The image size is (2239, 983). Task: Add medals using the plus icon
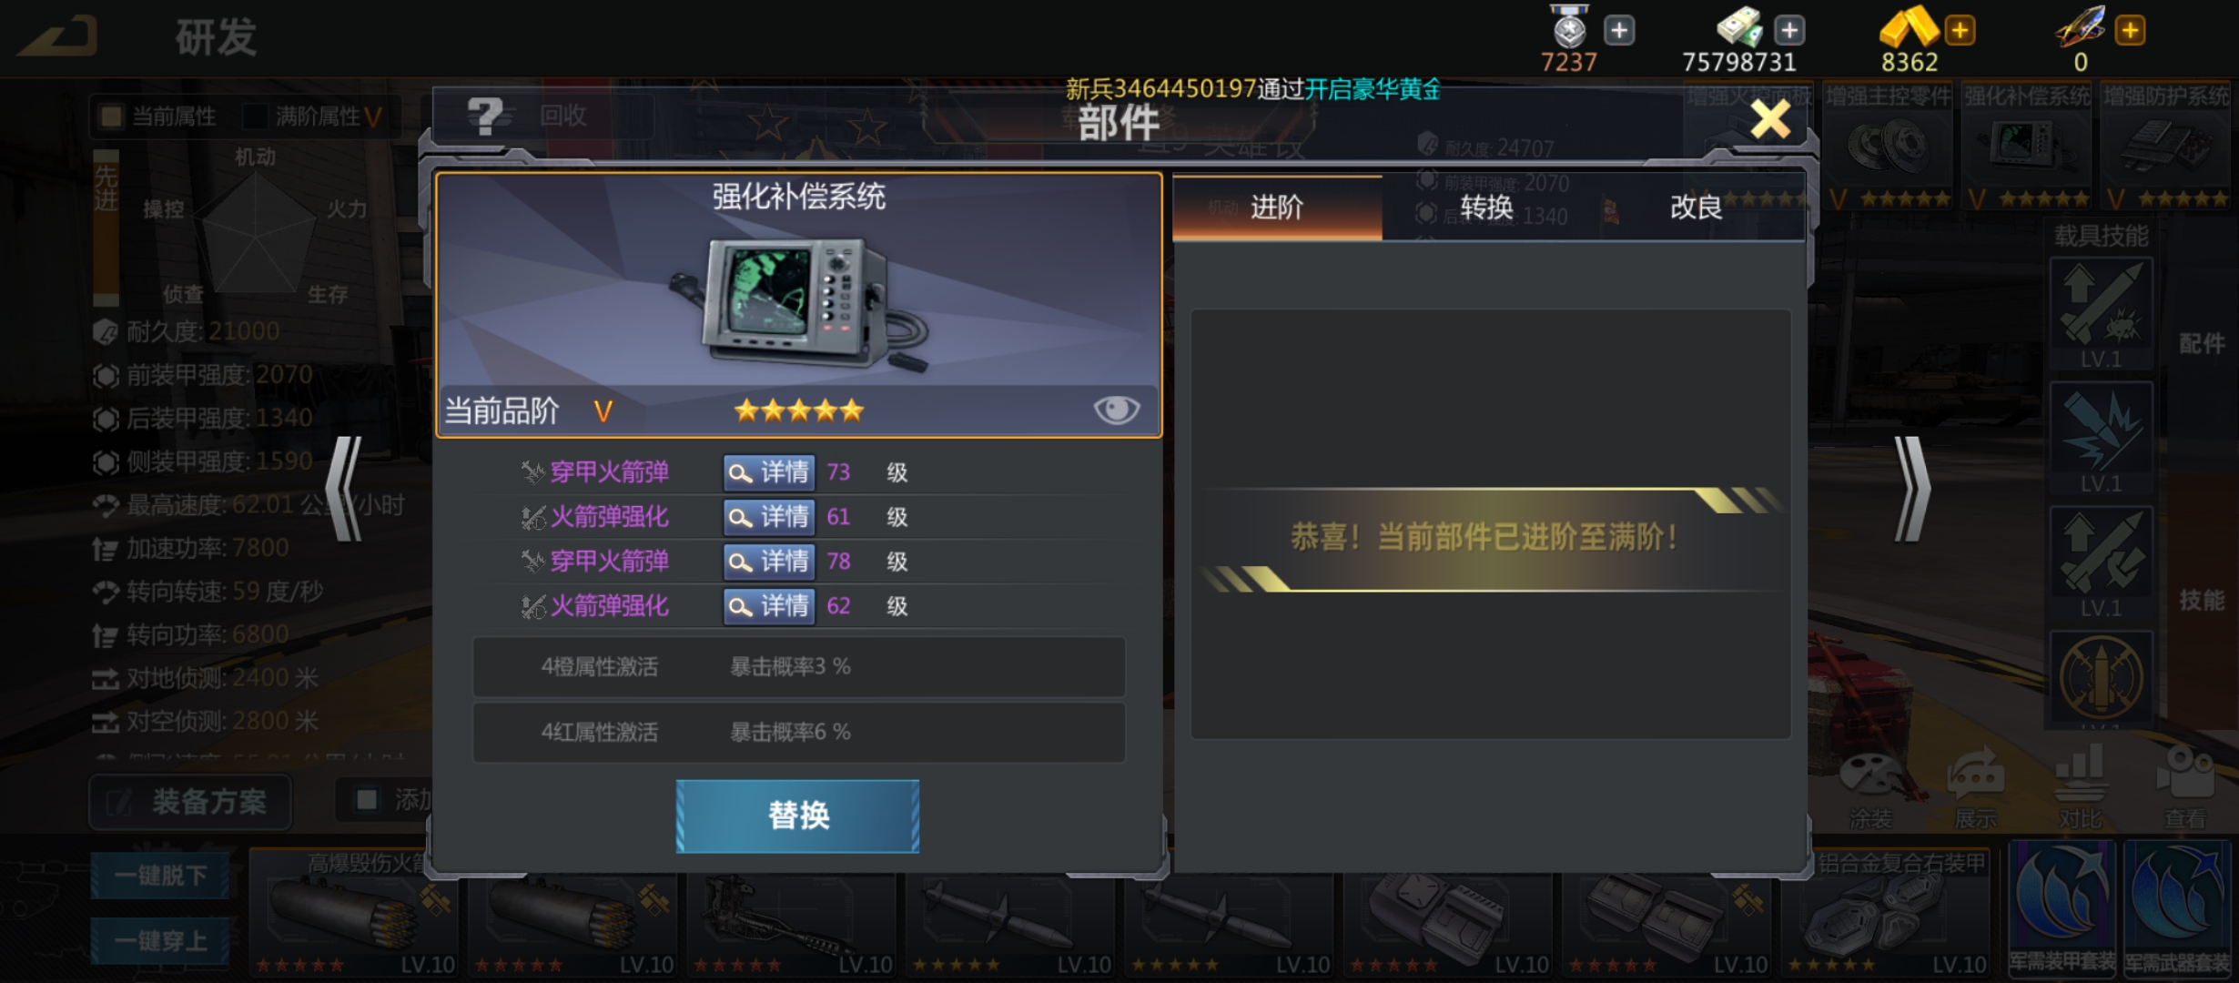pyautogui.click(x=1618, y=30)
